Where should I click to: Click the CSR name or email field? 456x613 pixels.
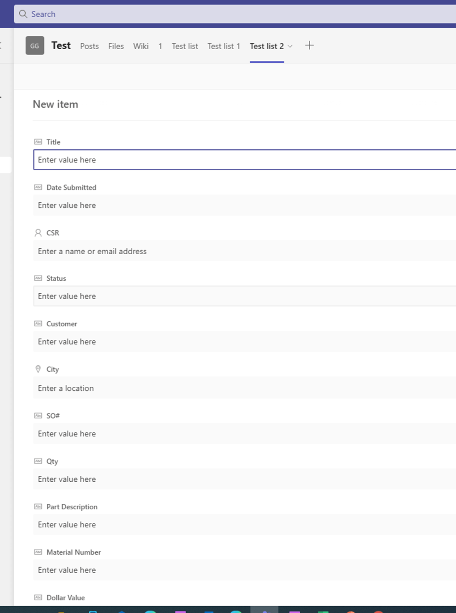coord(245,251)
